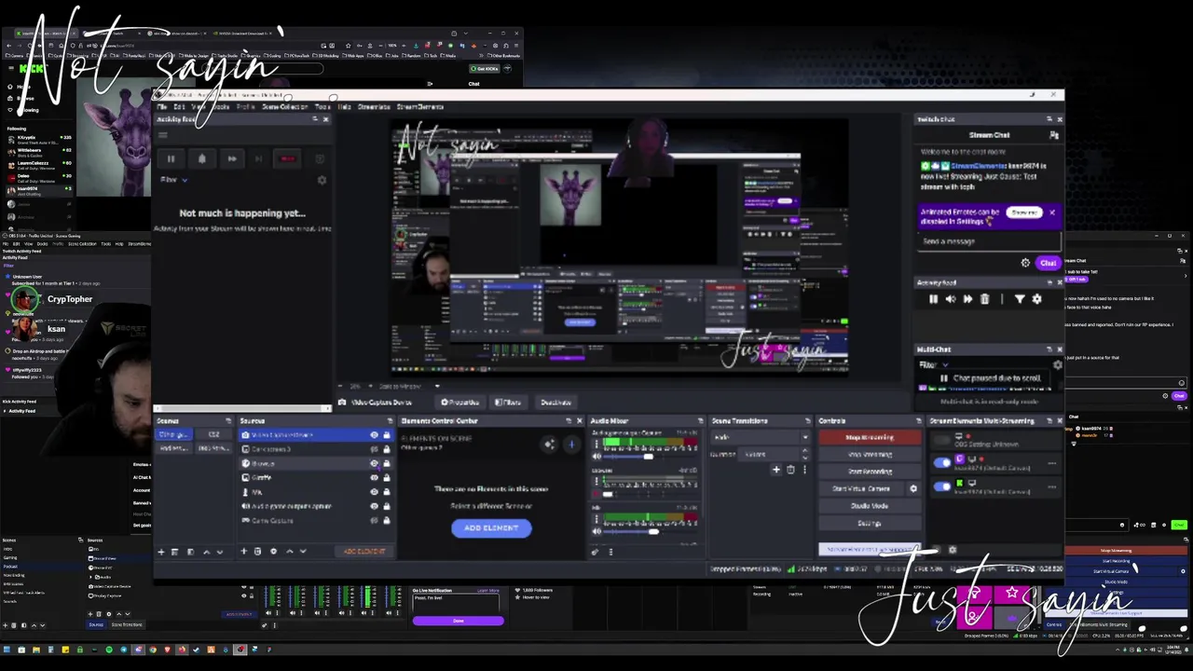Pause the Activity Feed in left dock
This screenshot has width=1193, height=671.
(171, 158)
